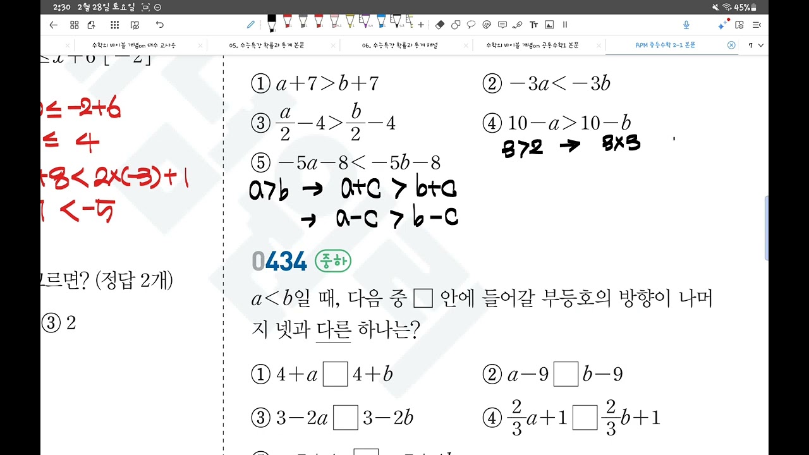Pick the purple highlighter
809x455 pixels.
[365, 21]
